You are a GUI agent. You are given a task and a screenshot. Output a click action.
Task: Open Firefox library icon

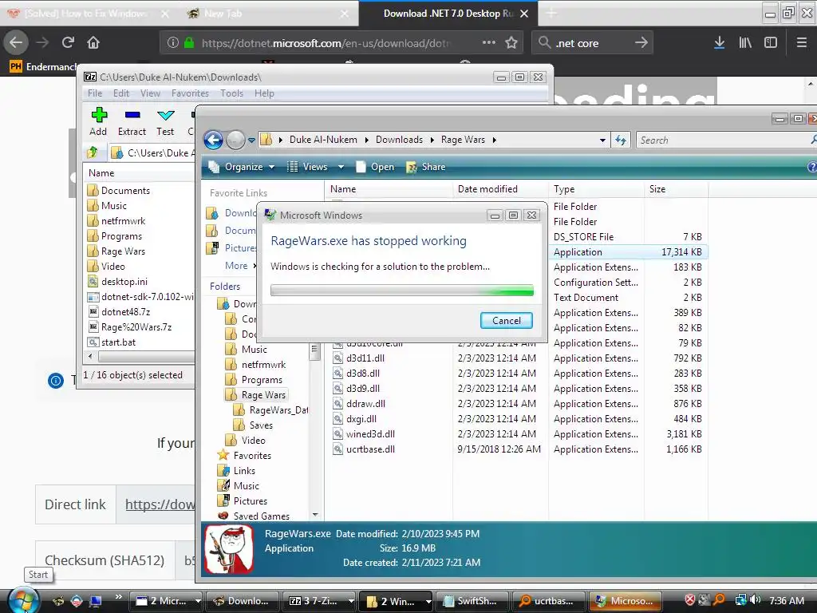[x=745, y=43]
